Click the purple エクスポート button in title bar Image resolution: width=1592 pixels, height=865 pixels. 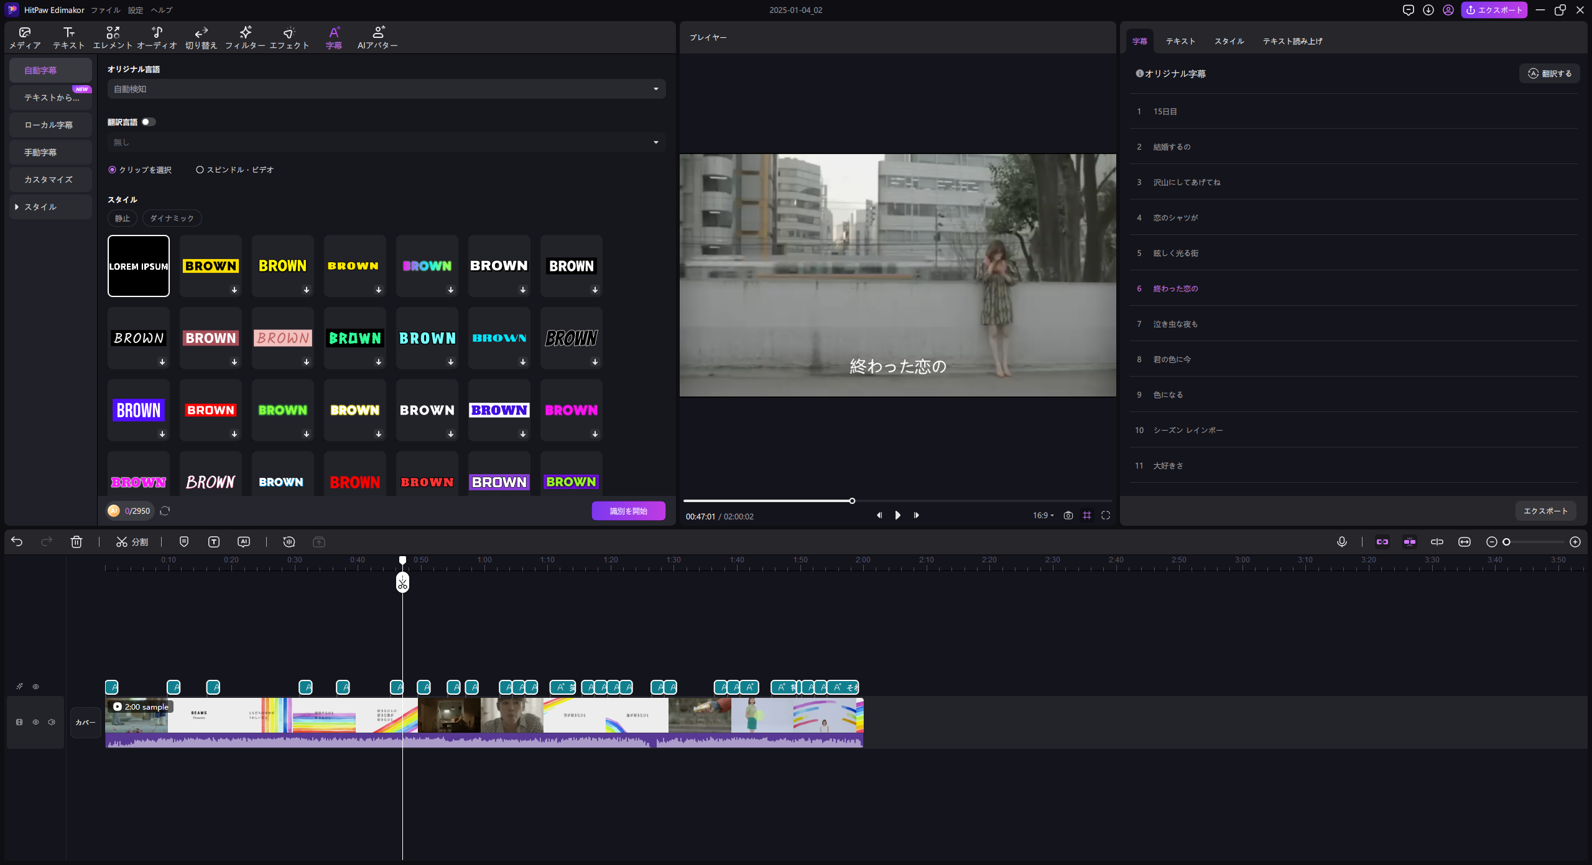[1494, 10]
